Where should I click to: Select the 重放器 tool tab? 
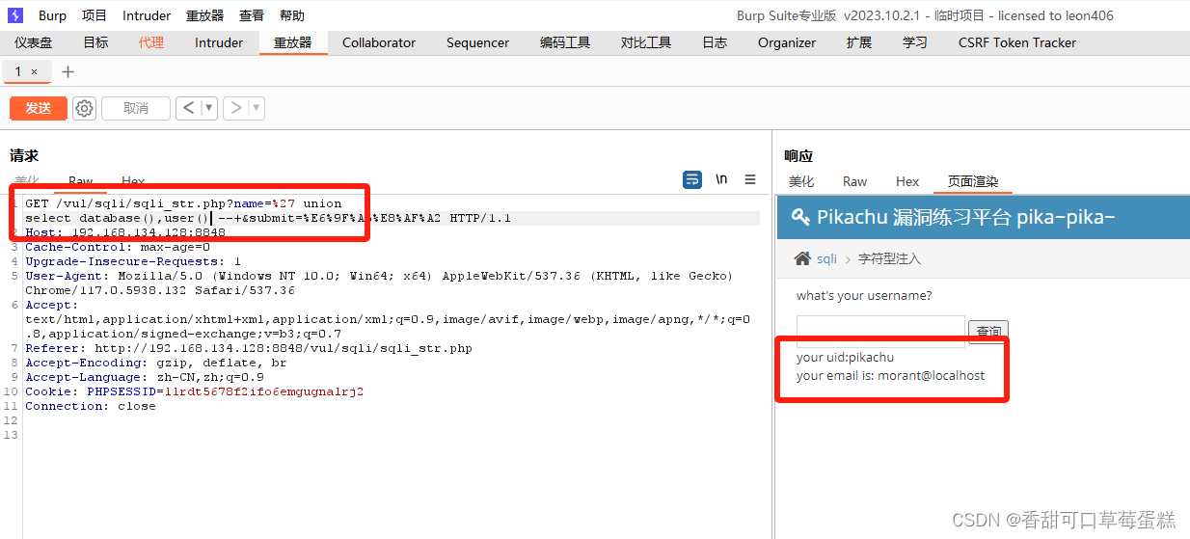coord(293,42)
